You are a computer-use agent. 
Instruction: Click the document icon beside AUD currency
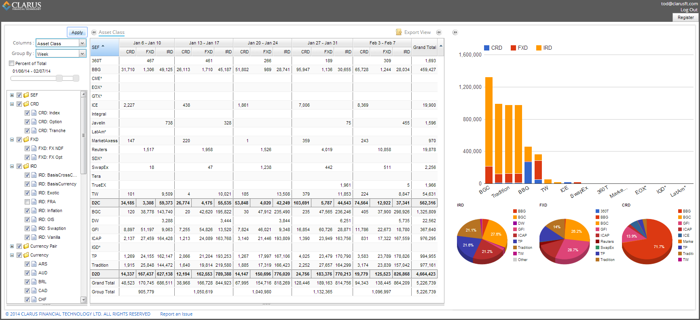click(x=34, y=273)
